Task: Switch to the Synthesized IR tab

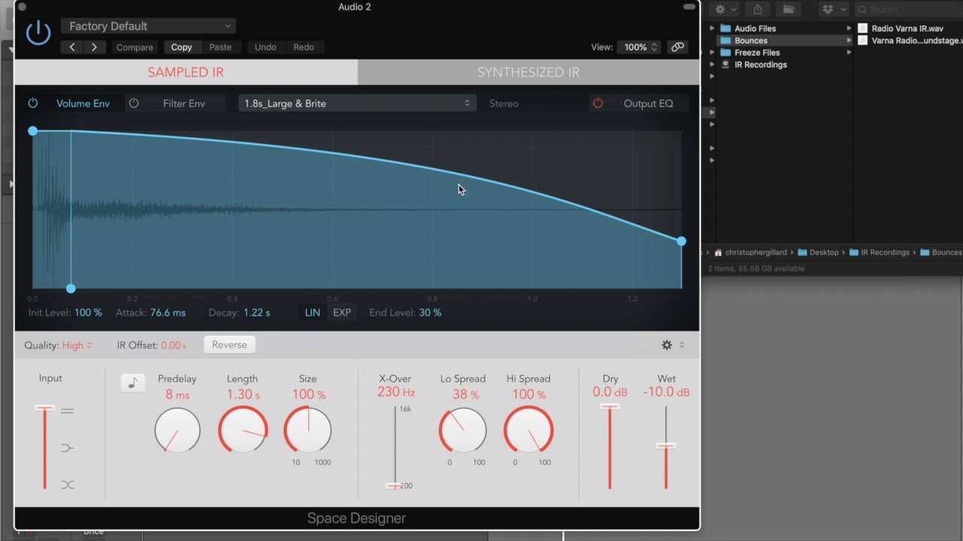Action: click(528, 72)
